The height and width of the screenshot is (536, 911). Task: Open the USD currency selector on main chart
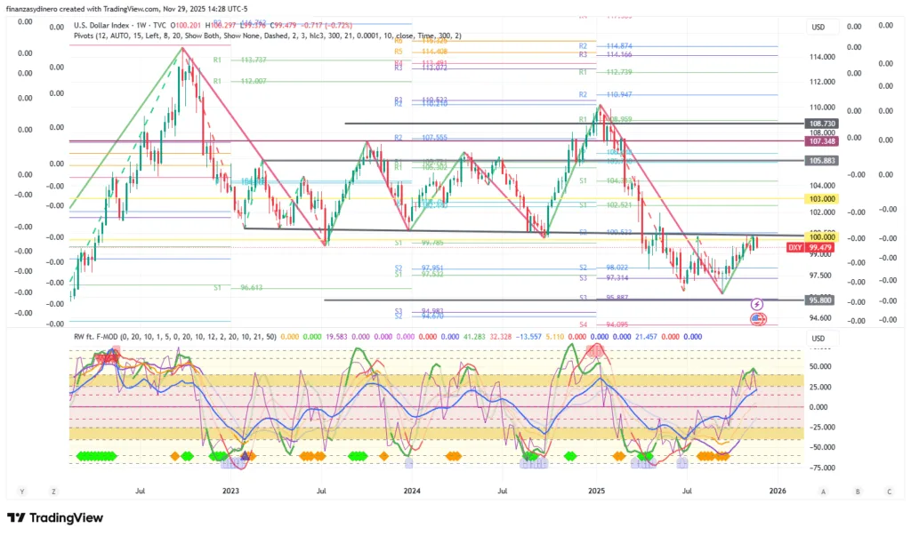(x=818, y=28)
